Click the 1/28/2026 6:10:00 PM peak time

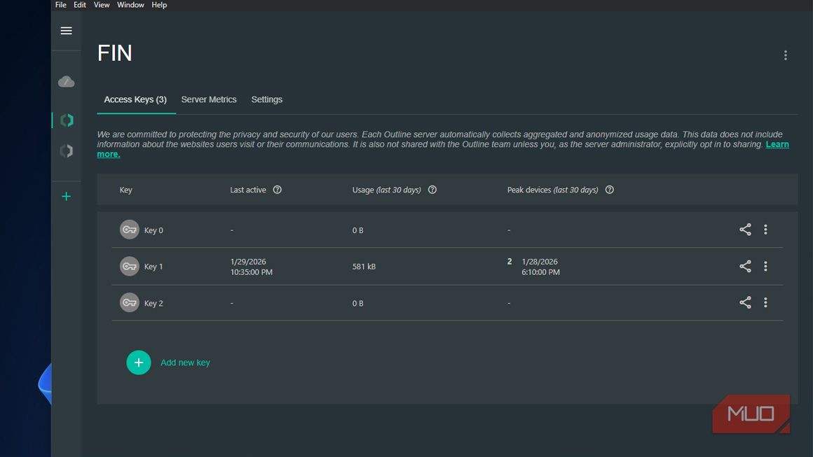(x=541, y=267)
